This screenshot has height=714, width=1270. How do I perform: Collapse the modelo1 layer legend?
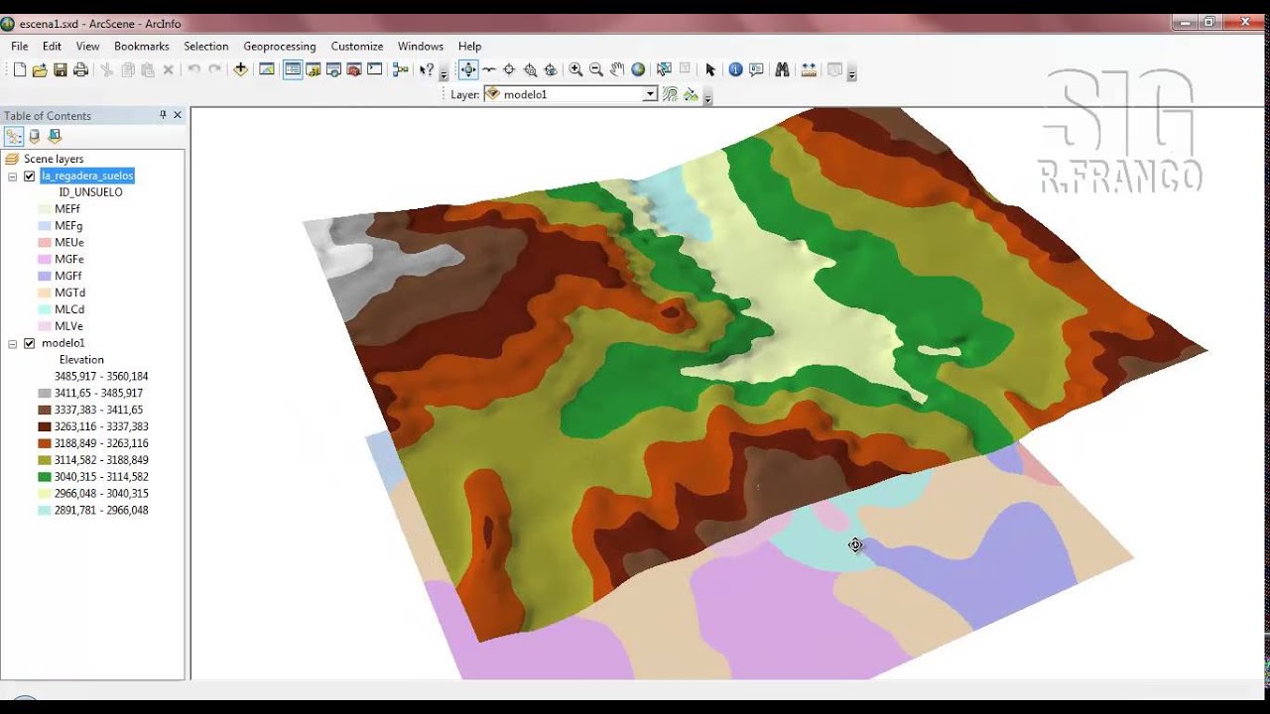pos(13,344)
